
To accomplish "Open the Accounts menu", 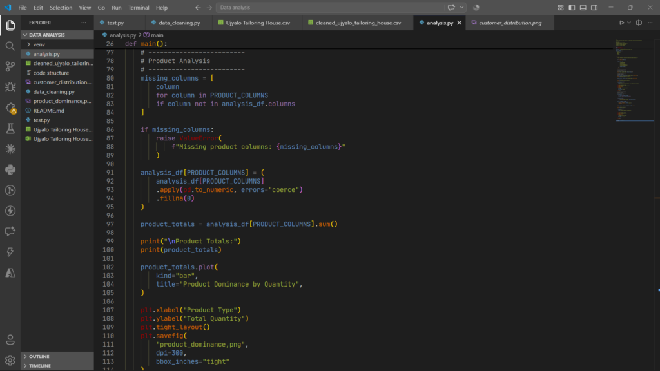I will (10, 340).
